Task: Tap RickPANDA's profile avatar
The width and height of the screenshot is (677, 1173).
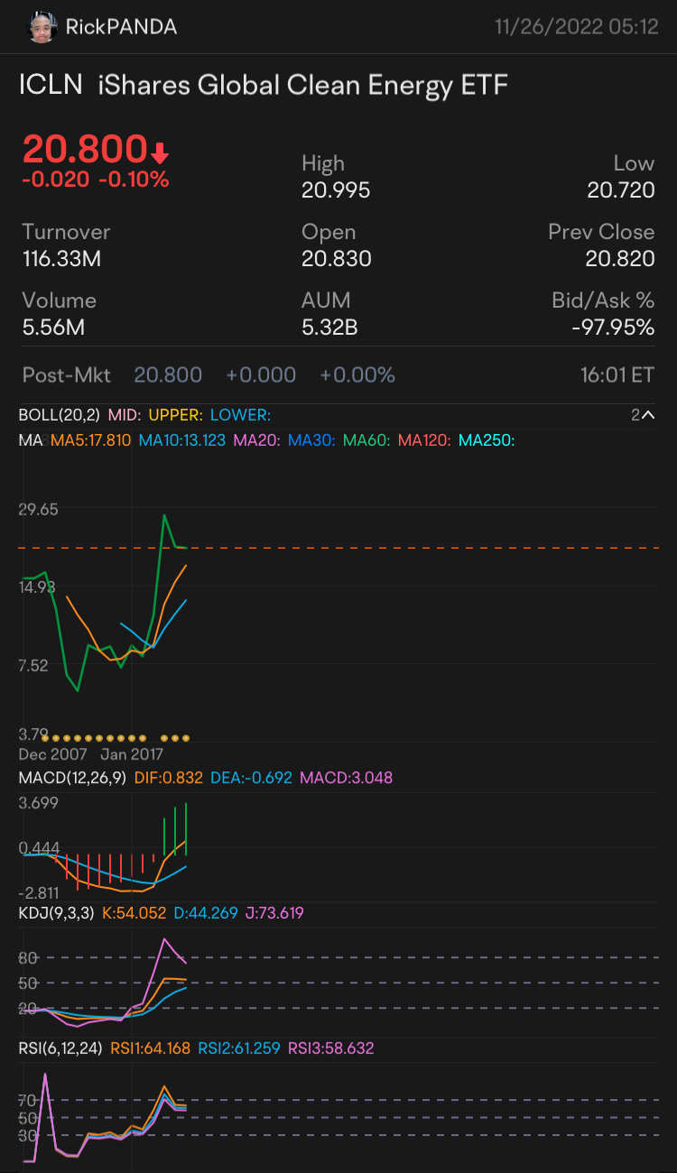Action: coord(42,26)
